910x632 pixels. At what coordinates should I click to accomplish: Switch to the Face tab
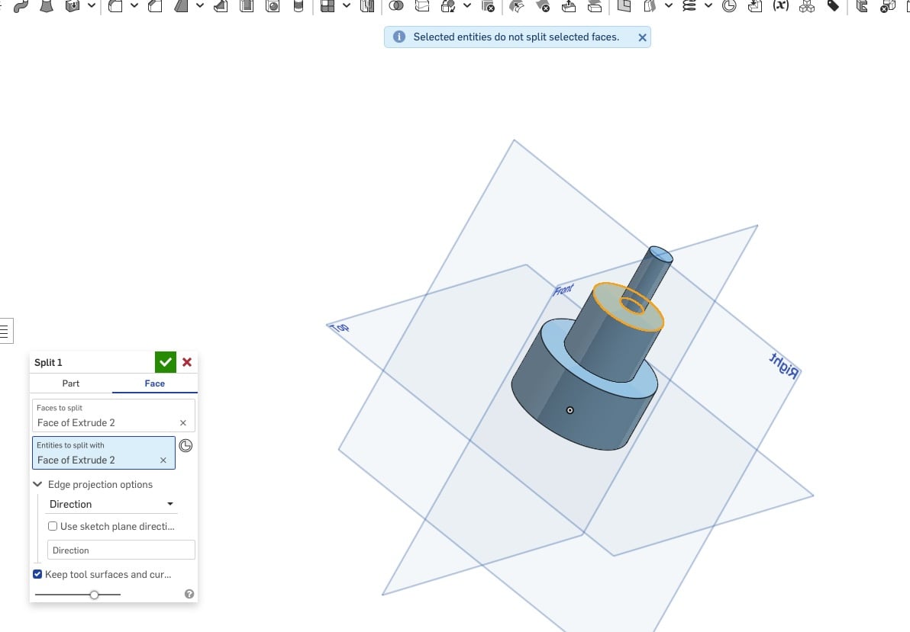pos(154,383)
